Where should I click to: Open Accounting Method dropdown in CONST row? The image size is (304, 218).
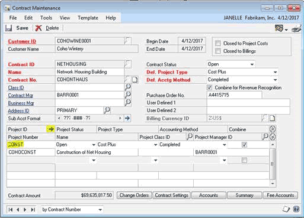click(225, 145)
